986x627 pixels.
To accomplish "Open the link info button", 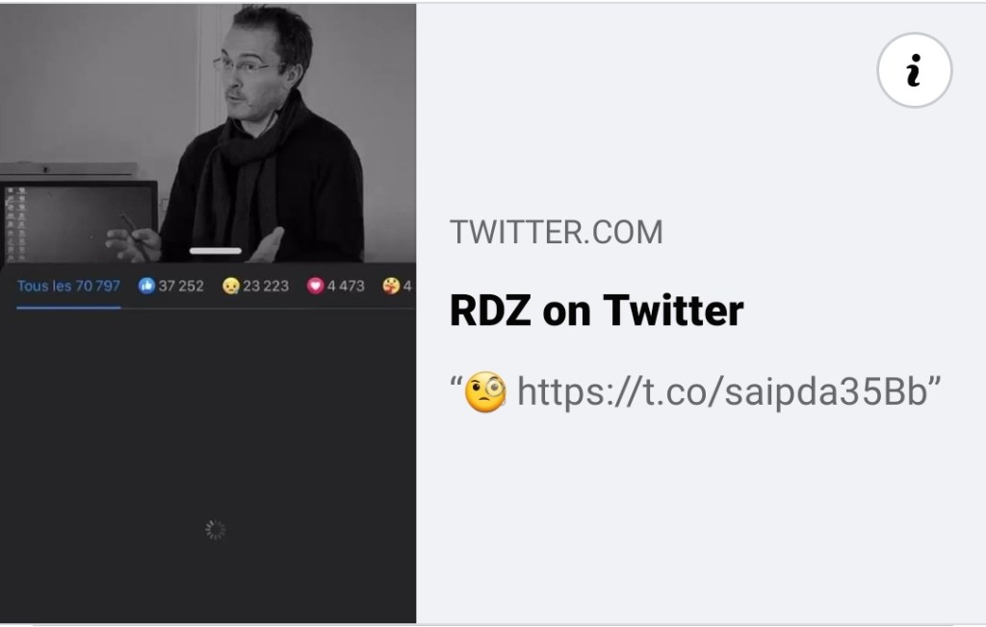I will 915,70.
